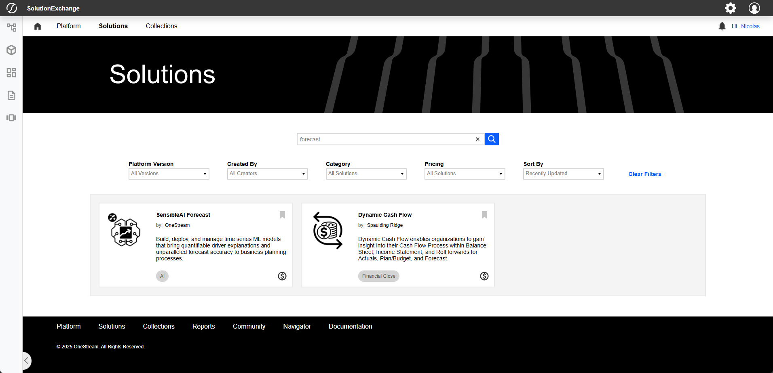Click the Clear Filters link
The width and height of the screenshot is (773, 373).
pos(644,174)
